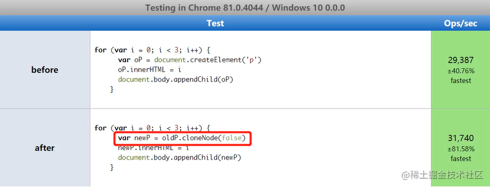Click 'fastest' label in after row

click(460, 158)
